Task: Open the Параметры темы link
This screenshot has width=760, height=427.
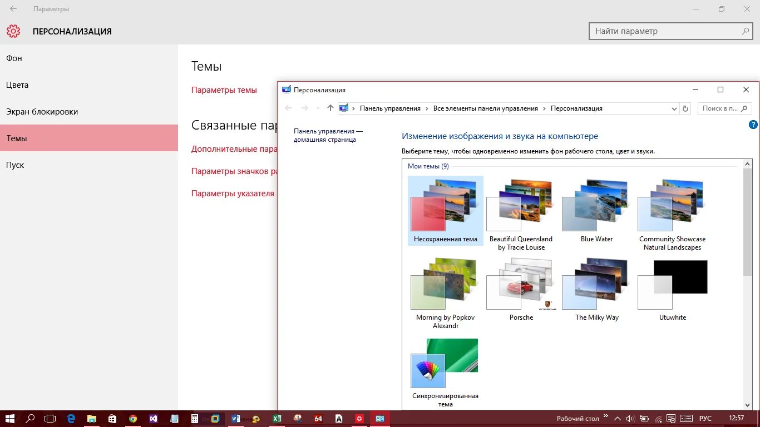Action: (x=224, y=90)
